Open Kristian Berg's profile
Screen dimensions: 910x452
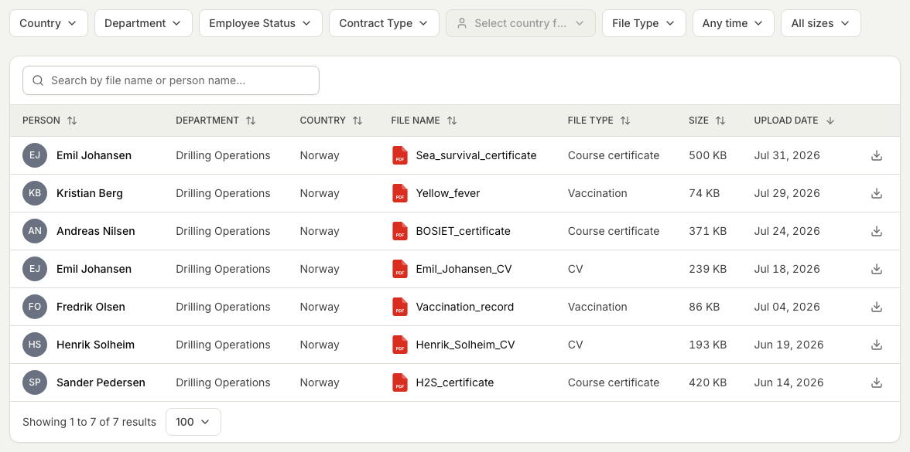click(x=90, y=193)
